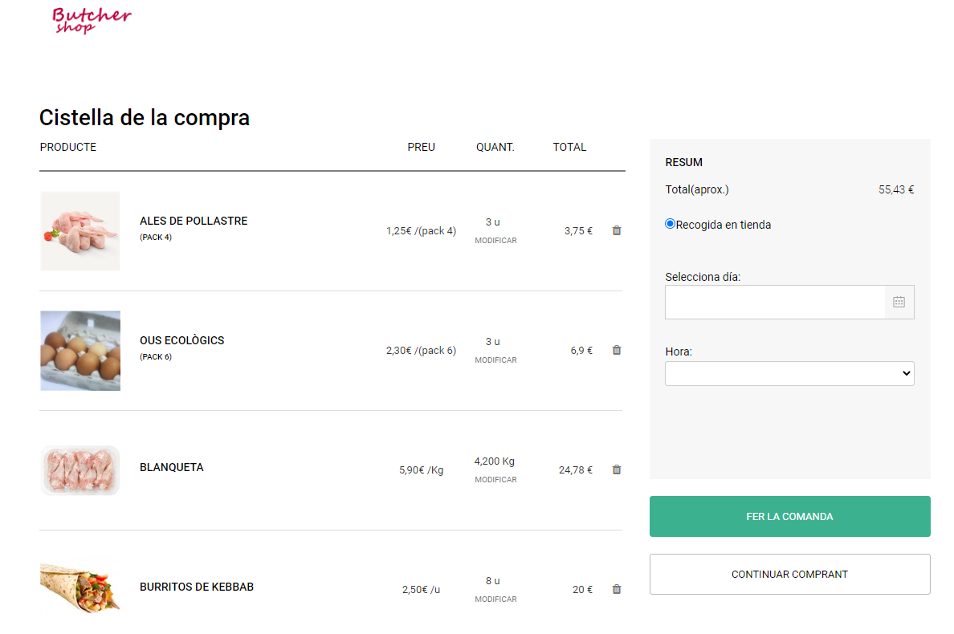Modify quantity of Ales de Pollastre
This screenshot has height=634, width=954.
pyautogui.click(x=495, y=241)
